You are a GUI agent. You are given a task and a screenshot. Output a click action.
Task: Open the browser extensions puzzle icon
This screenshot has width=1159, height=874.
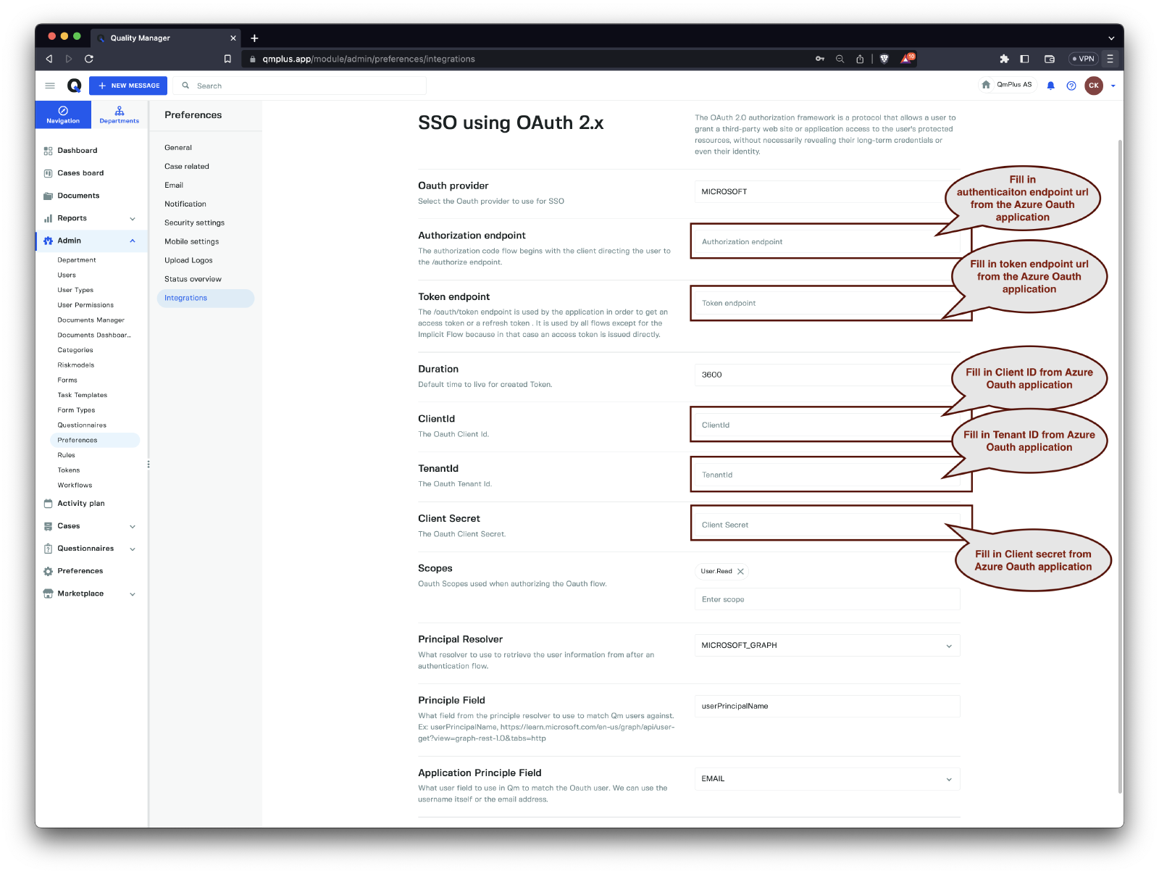pos(1004,59)
